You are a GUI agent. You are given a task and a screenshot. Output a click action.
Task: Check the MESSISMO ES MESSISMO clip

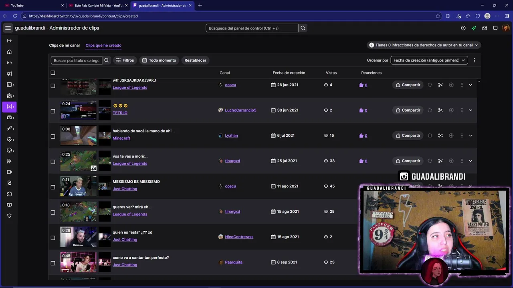pyautogui.click(x=53, y=187)
